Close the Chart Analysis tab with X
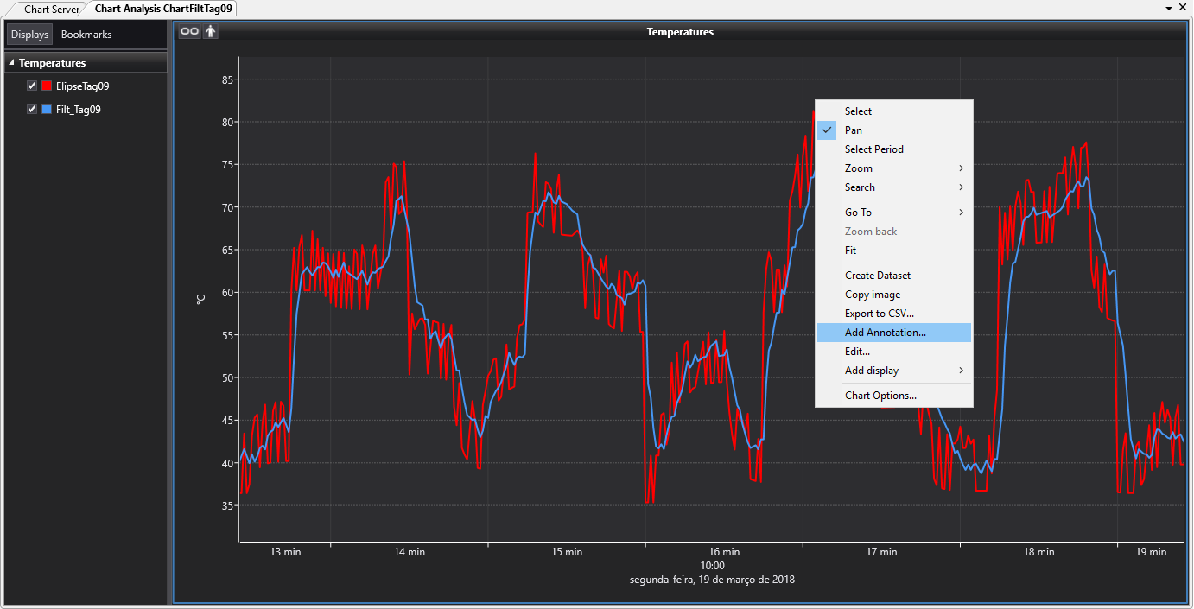 (1182, 8)
